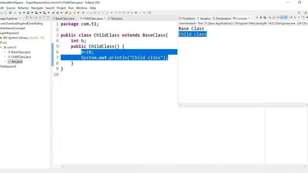This screenshot has height=173, width=308.
Task: Close the ChildClass.java editor tab
Action: pos(105,18)
